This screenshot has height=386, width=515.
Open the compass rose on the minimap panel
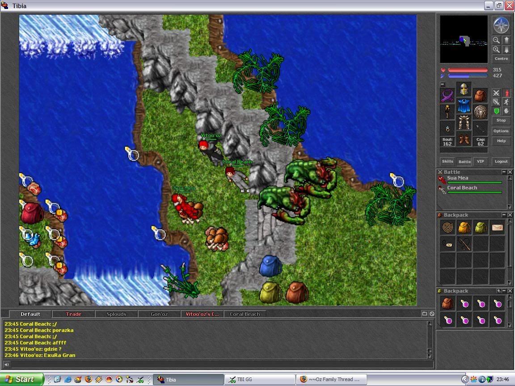tap(501, 25)
